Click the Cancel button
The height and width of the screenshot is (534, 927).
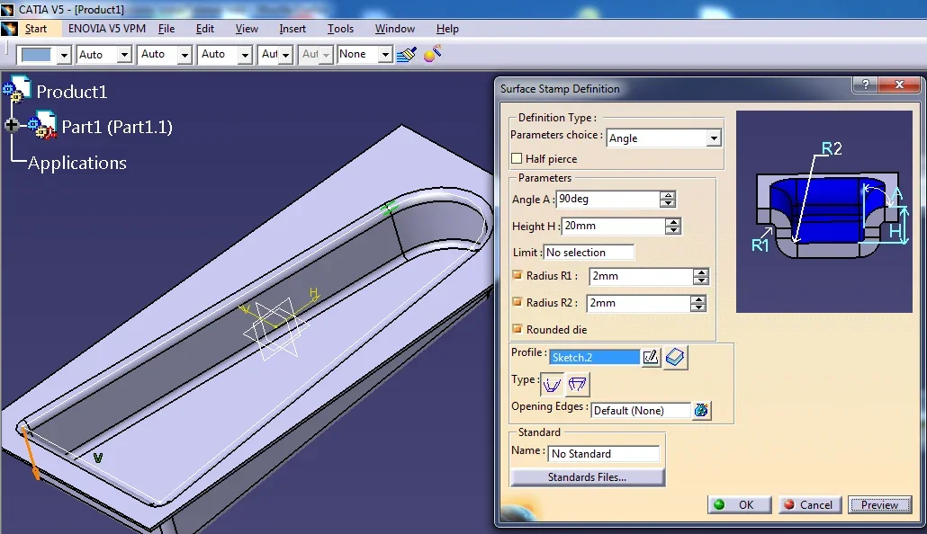(809, 504)
